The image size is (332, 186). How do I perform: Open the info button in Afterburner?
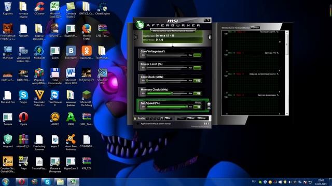click(210, 37)
